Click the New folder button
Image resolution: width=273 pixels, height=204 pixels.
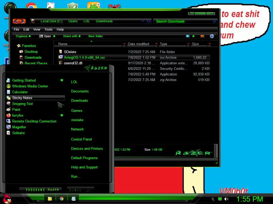(x=96, y=36)
